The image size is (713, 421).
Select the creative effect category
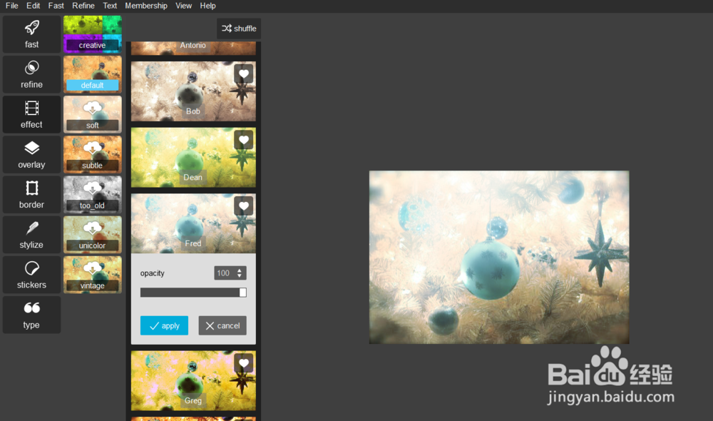pos(92,34)
